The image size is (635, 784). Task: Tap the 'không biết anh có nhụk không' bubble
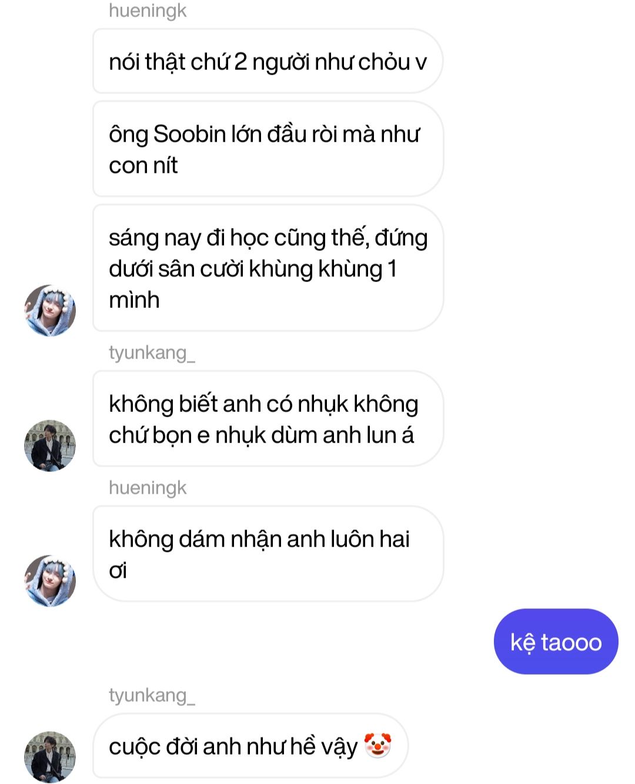pyautogui.click(x=268, y=419)
